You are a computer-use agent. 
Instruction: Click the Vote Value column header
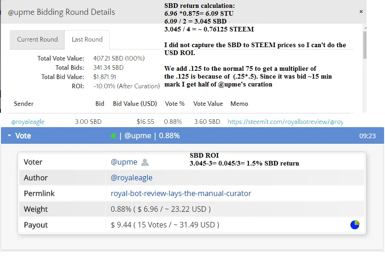point(208,104)
